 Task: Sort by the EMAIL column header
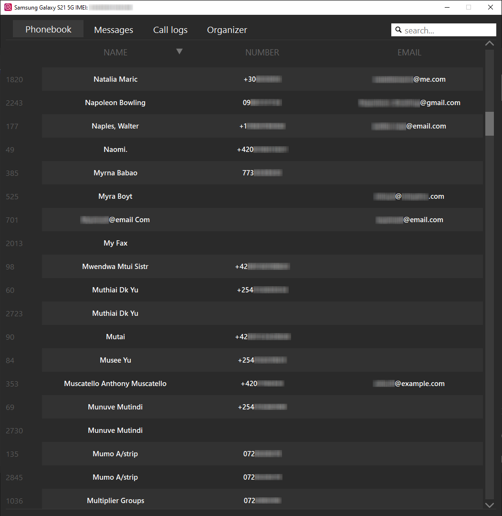tap(409, 53)
